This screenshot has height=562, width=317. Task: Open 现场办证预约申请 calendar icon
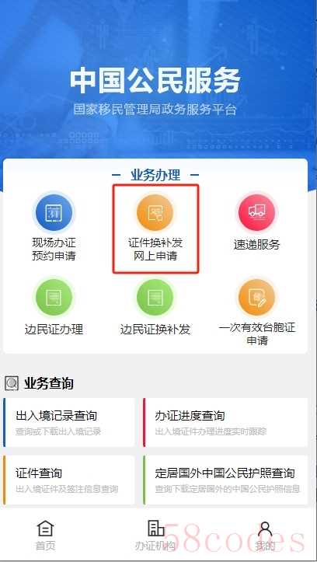(54, 212)
